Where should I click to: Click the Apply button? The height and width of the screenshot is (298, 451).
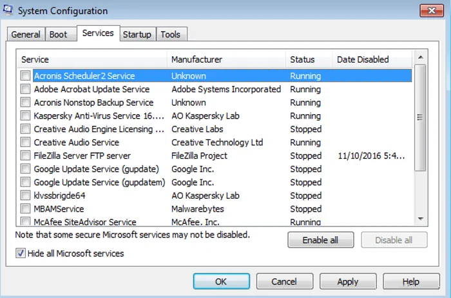tap(348, 281)
